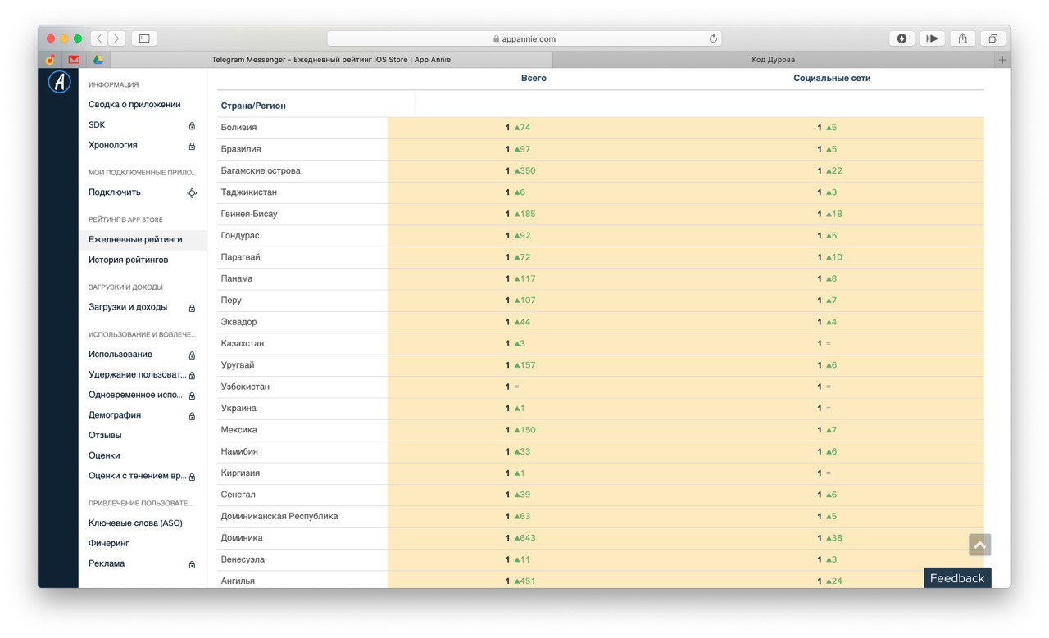The image size is (1049, 638).
Task: Click the Всего column header
Action: [534, 79]
